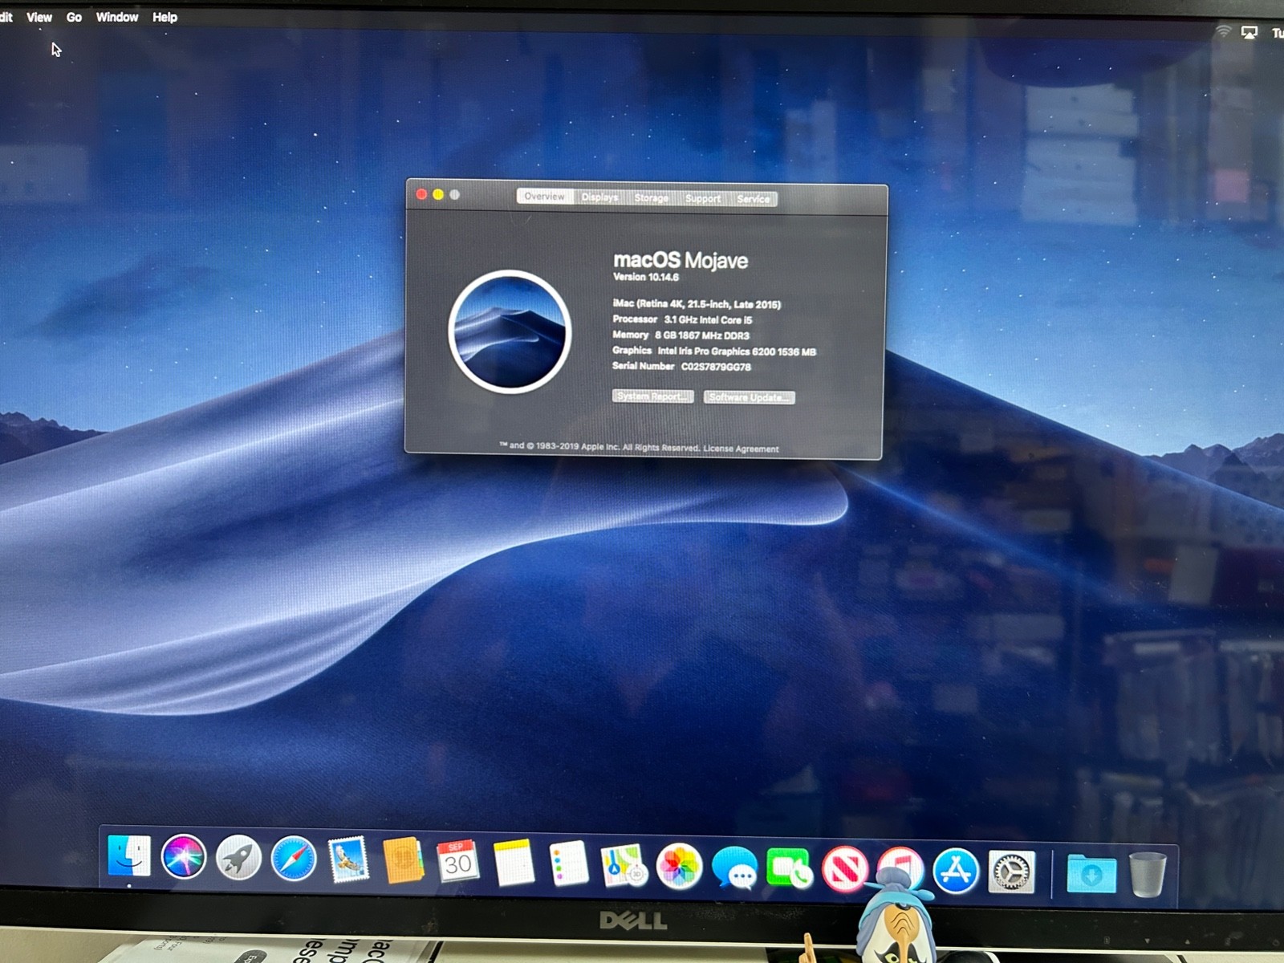Screen dimensions: 1284x963
Task: Open News icon in Dock
Action: pyautogui.click(x=844, y=869)
